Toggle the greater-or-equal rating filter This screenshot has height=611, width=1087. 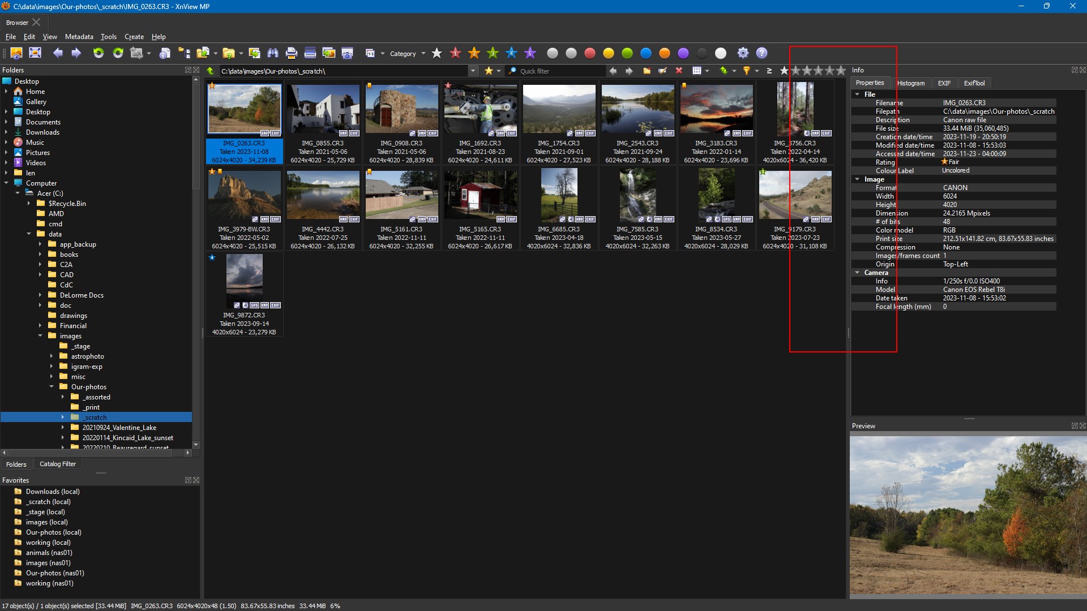769,71
